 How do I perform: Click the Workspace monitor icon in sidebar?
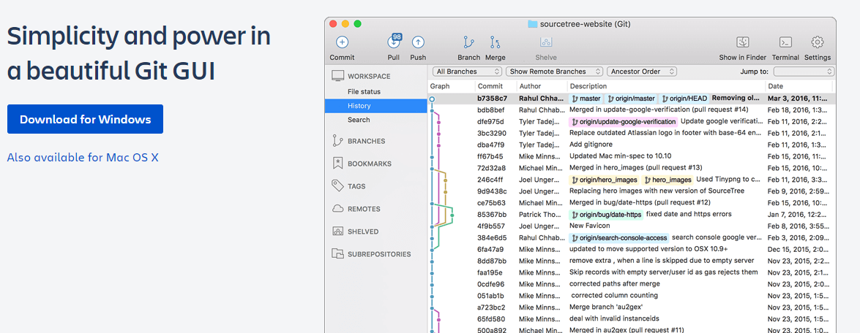pyautogui.click(x=337, y=76)
